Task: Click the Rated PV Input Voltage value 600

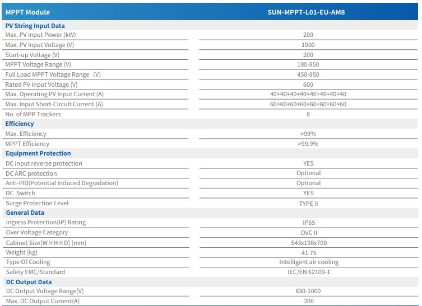Action: tap(308, 84)
